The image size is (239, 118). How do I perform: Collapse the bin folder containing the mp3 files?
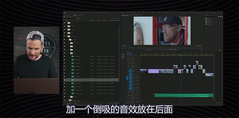[69, 53]
